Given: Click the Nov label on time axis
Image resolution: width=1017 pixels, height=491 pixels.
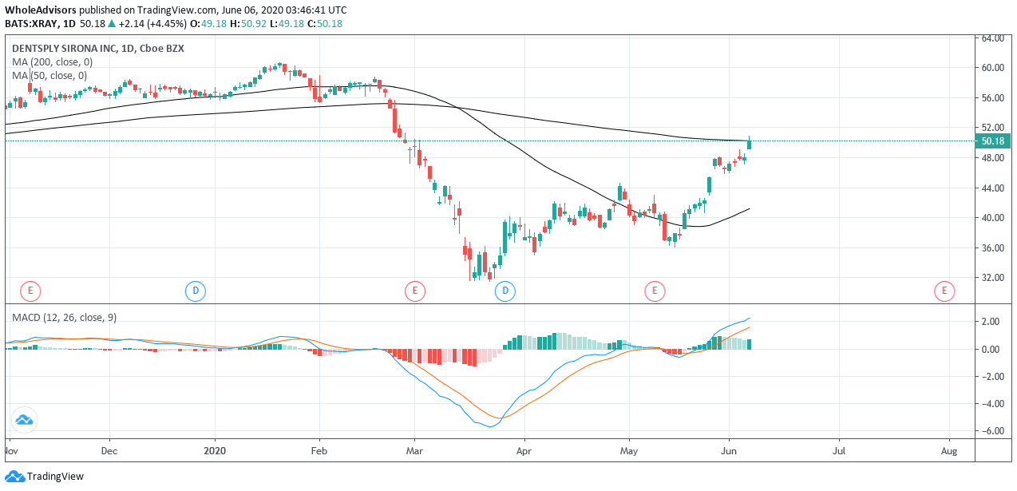Looking at the screenshot, I should tap(10, 450).
